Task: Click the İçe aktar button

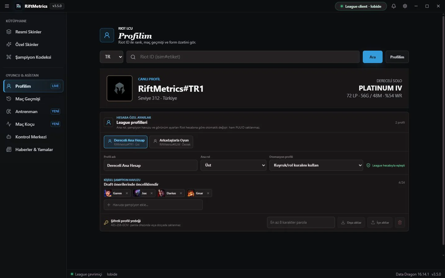Action: [x=380, y=222]
